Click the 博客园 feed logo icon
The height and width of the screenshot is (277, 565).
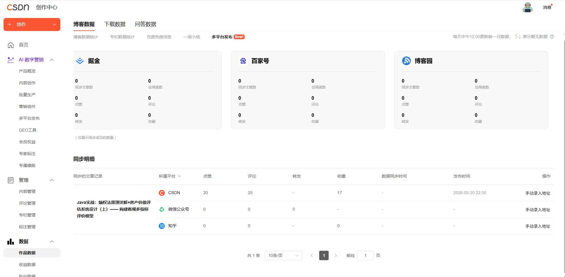click(x=406, y=61)
